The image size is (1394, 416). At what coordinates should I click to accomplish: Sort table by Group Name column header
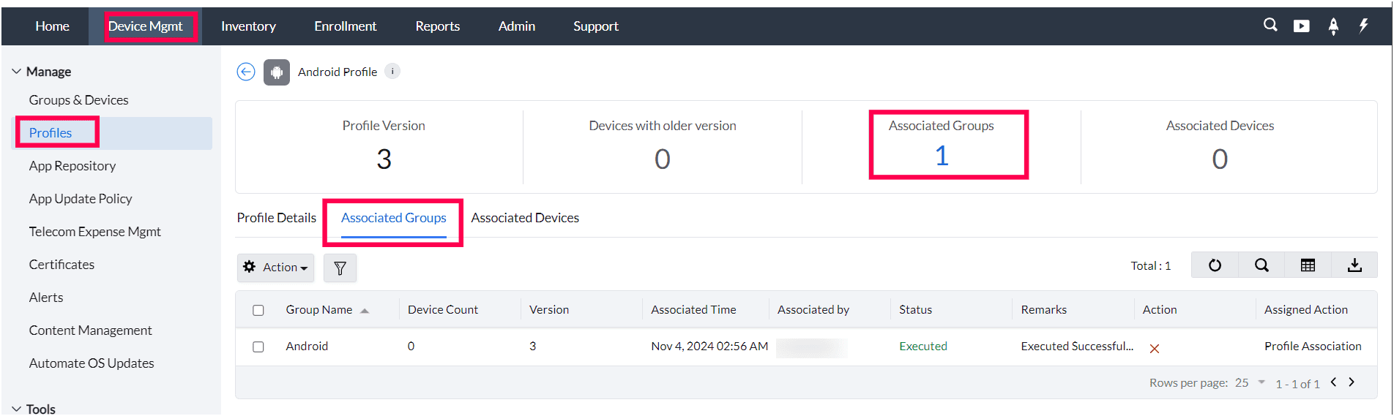(x=319, y=310)
